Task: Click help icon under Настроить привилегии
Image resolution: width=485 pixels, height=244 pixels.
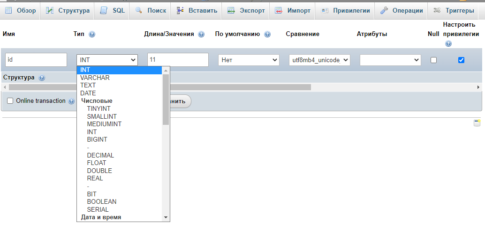Action: tap(448, 43)
